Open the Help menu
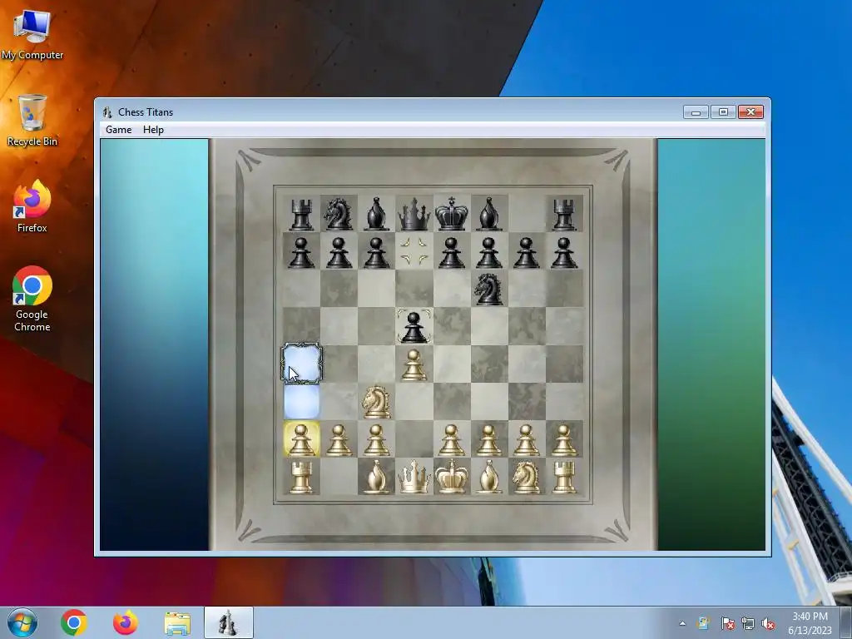Image resolution: width=852 pixels, height=639 pixels. (153, 129)
